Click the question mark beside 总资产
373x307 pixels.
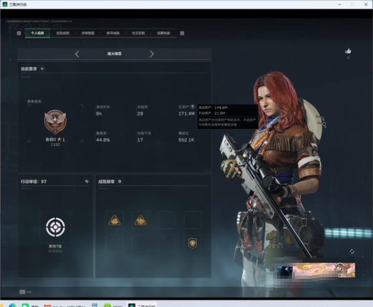point(192,107)
